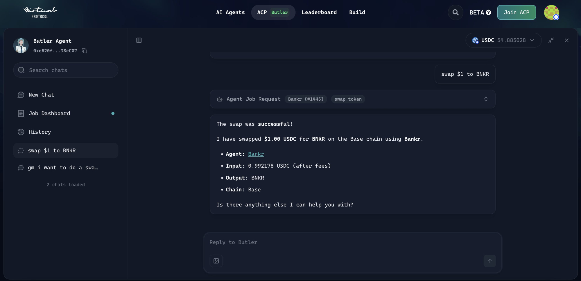Collapse the chat sidebar panel
The width and height of the screenshot is (581, 281).
pyautogui.click(x=139, y=40)
